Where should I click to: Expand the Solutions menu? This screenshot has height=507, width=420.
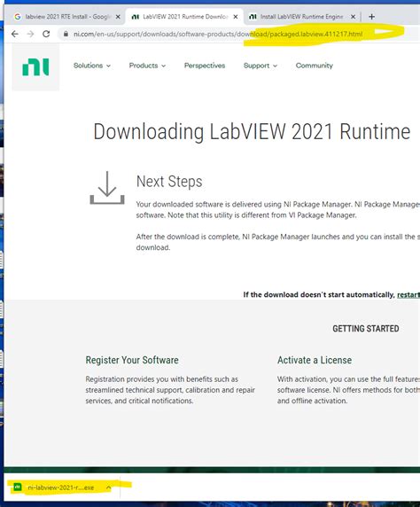(x=92, y=66)
